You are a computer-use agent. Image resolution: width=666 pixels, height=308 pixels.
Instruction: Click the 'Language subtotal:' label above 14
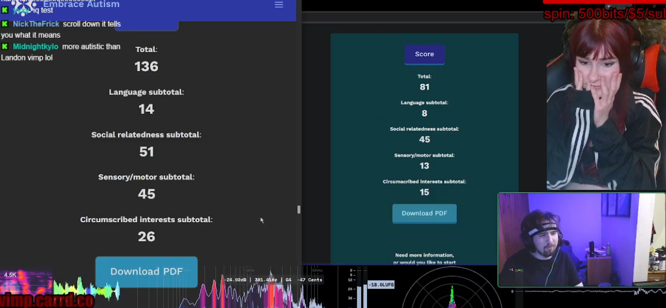point(146,92)
